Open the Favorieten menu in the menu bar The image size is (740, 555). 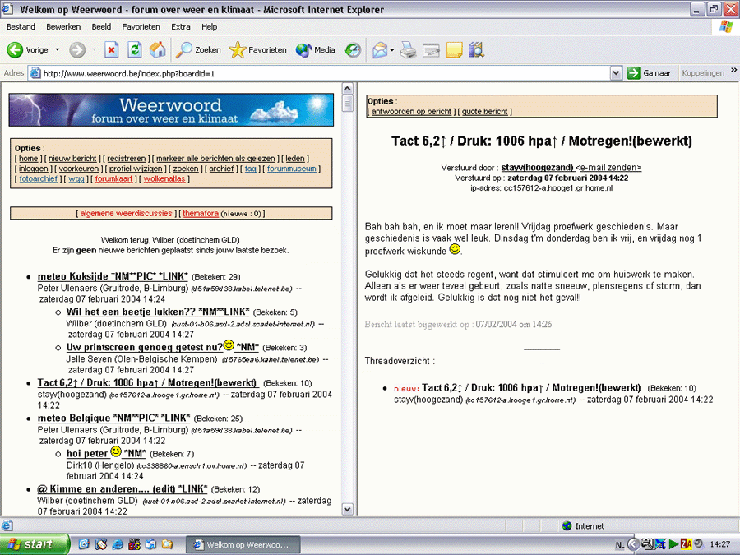pos(141,27)
